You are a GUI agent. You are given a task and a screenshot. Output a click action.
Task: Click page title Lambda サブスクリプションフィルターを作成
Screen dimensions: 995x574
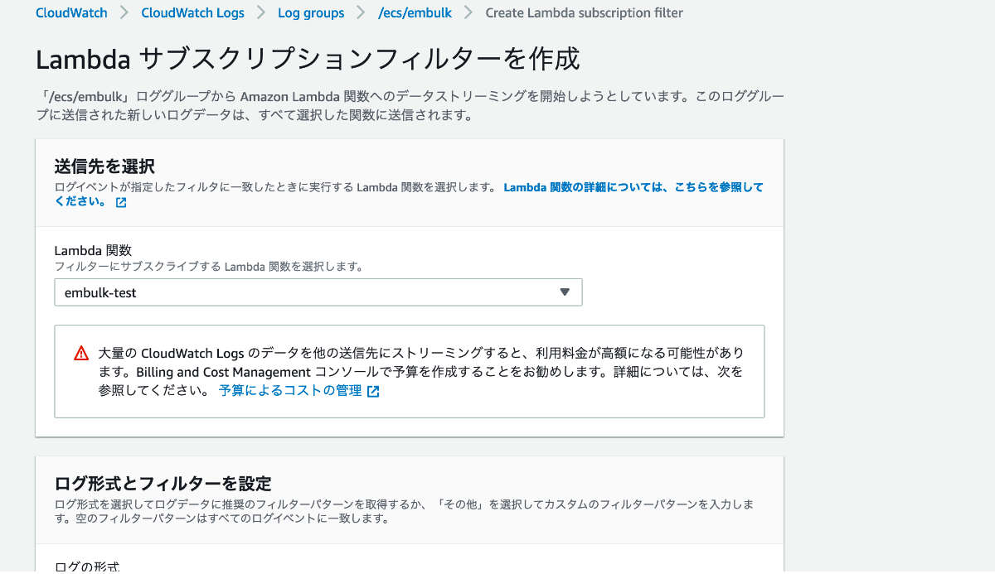[x=308, y=60]
